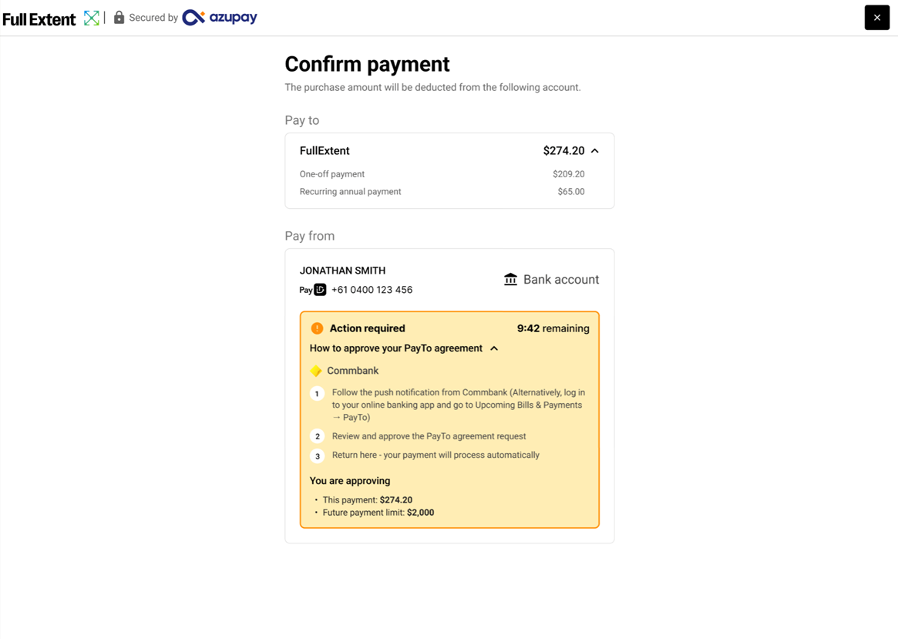Click the bank building icon
898x639 pixels.
click(x=510, y=280)
